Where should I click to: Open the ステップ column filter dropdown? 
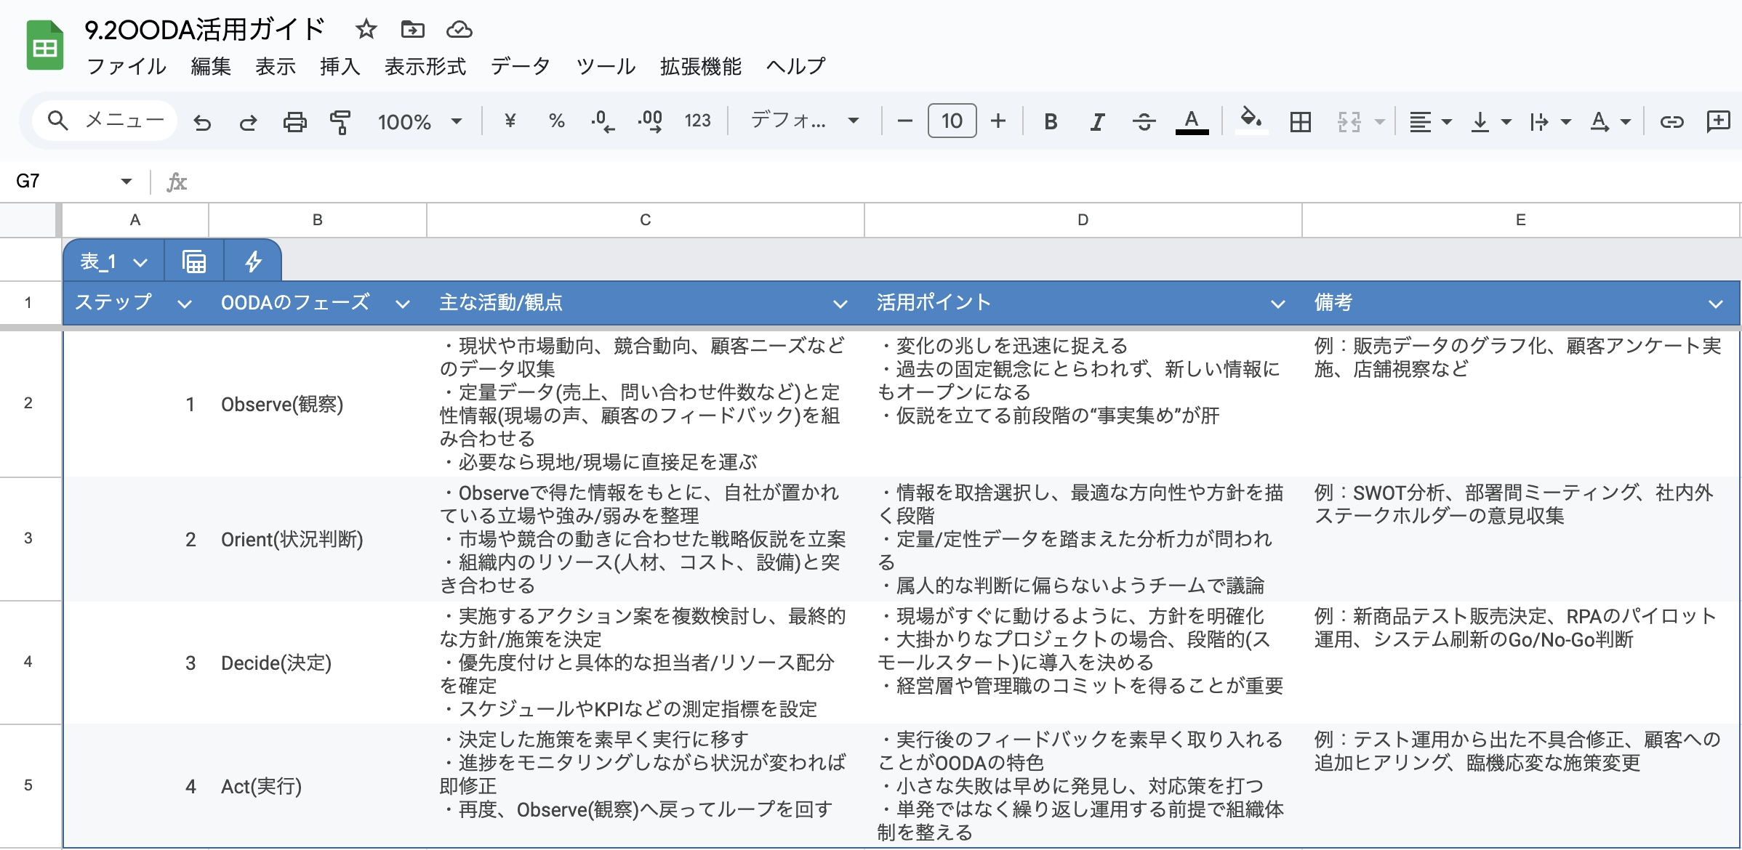coord(186,304)
